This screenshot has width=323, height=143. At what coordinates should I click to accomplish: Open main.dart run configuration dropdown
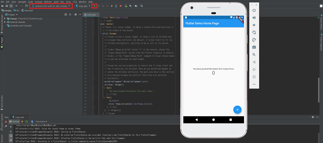click(x=83, y=6)
